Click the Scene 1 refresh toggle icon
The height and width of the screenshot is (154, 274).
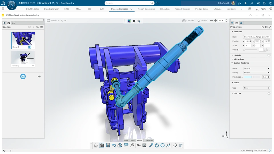[x=30, y=47]
